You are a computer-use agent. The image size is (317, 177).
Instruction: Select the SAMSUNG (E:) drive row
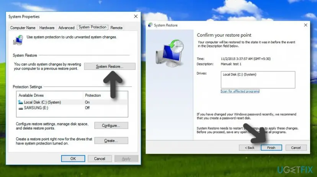(72, 108)
